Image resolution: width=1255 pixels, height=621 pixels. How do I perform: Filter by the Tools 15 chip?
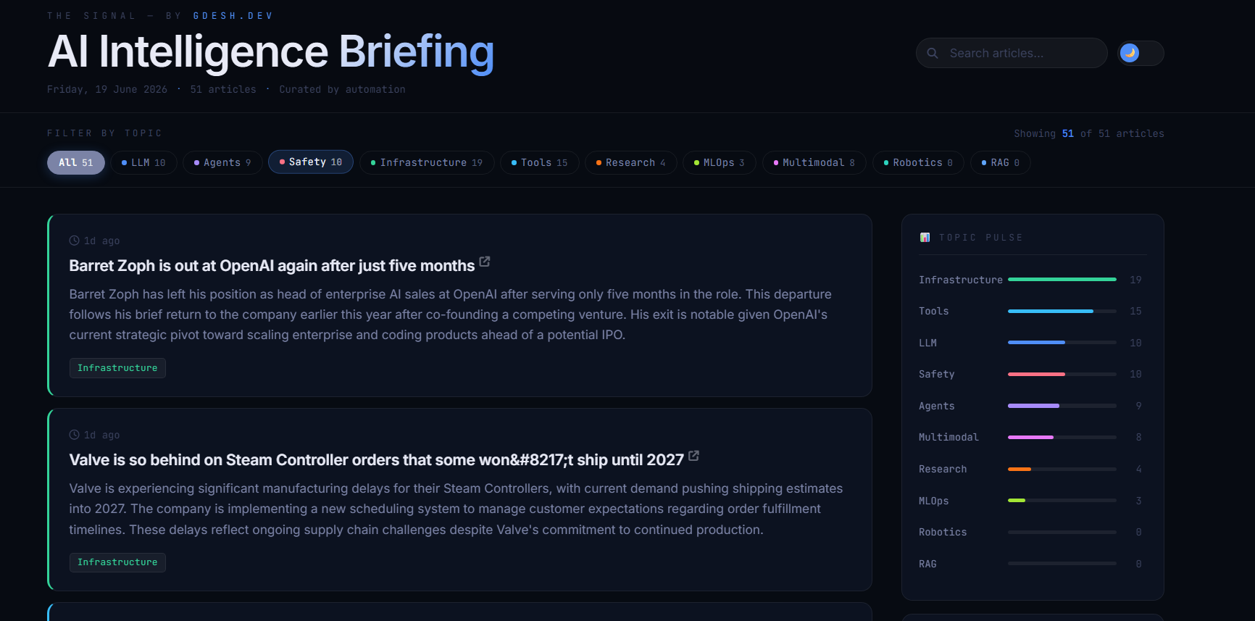point(539,162)
